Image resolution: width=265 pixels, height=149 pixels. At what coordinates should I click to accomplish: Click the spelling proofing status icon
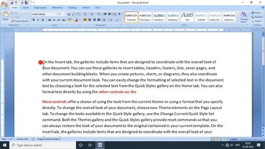(33, 139)
